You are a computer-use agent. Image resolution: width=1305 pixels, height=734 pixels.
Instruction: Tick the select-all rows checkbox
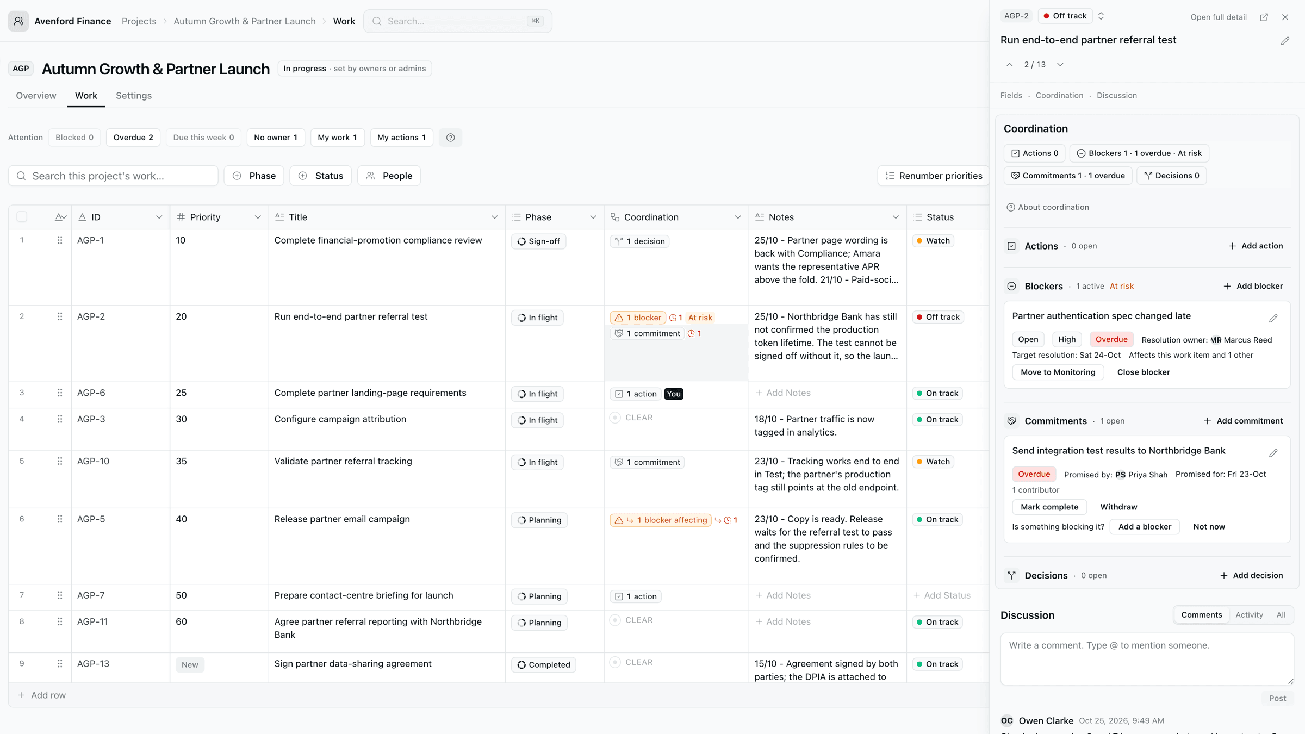click(x=22, y=217)
